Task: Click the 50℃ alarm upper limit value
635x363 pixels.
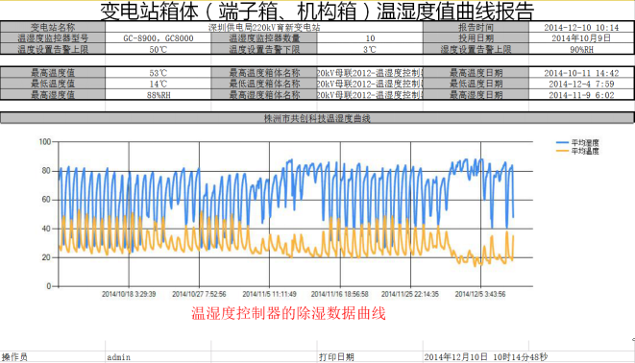Action: 159,49
